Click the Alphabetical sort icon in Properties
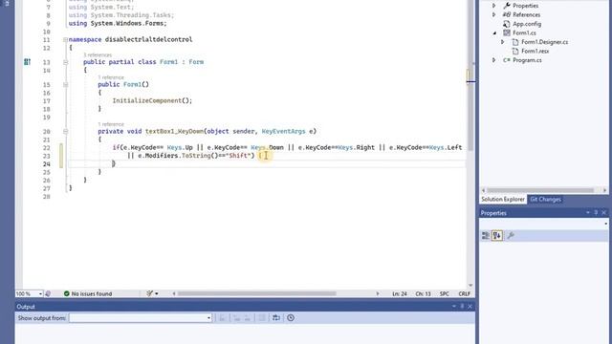Viewport: 612px width, 344px height. [x=497, y=236]
